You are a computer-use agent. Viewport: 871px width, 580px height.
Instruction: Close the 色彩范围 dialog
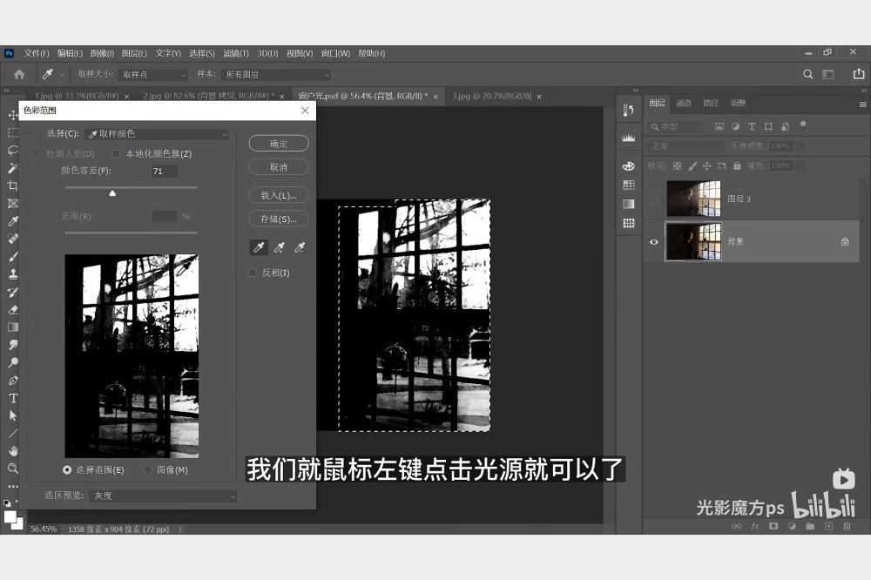305,111
